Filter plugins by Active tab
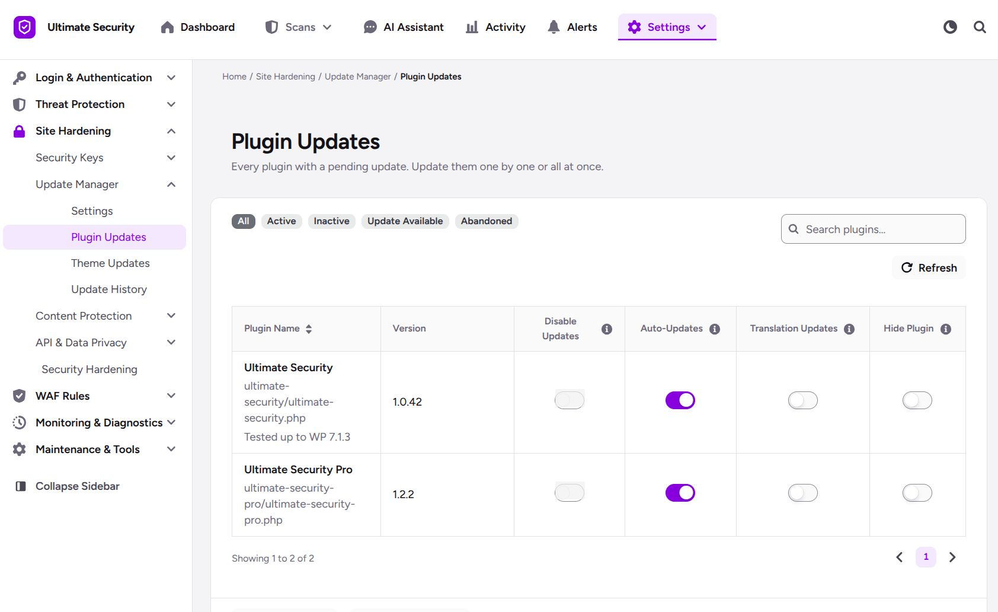Screen dimensions: 998x612 point(282,221)
